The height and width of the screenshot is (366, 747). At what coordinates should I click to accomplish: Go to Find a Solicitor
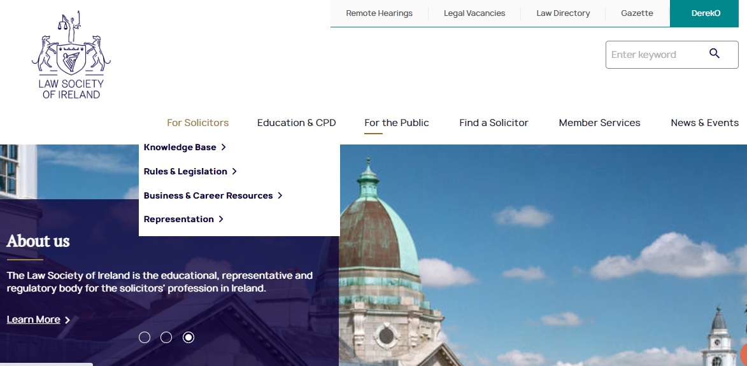[x=494, y=123]
